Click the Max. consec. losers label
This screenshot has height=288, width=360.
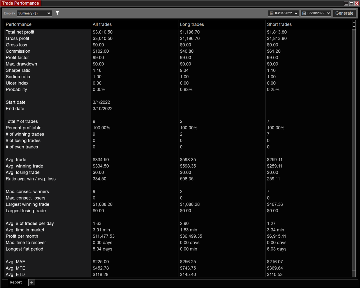[26, 198]
